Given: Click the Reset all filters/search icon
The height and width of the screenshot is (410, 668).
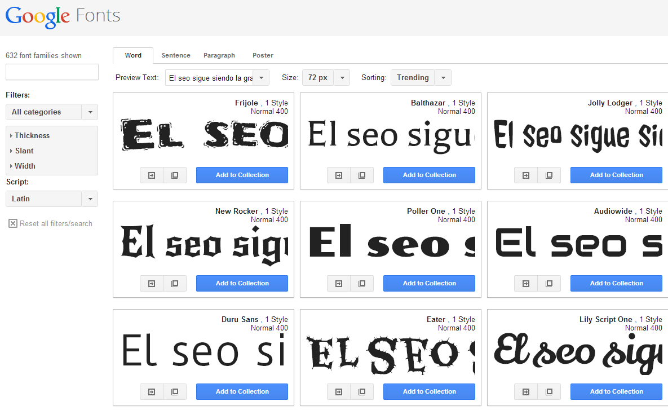Looking at the screenshot, I should click(12, 223).
